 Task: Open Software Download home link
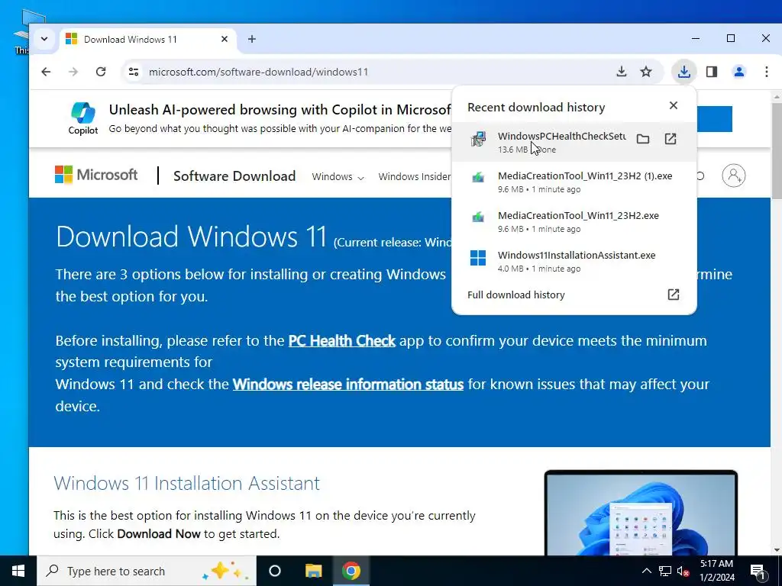click(234, 176)
